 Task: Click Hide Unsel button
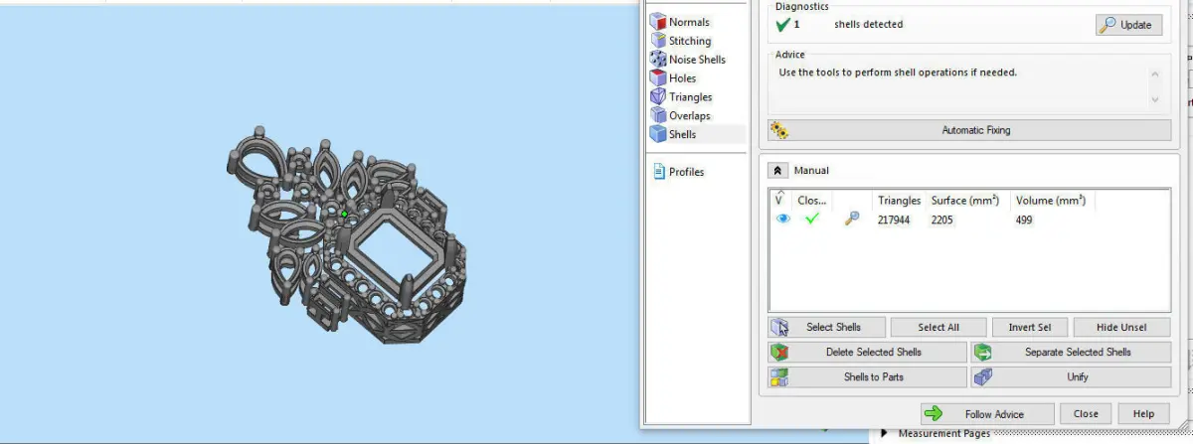click(1121, 327)
